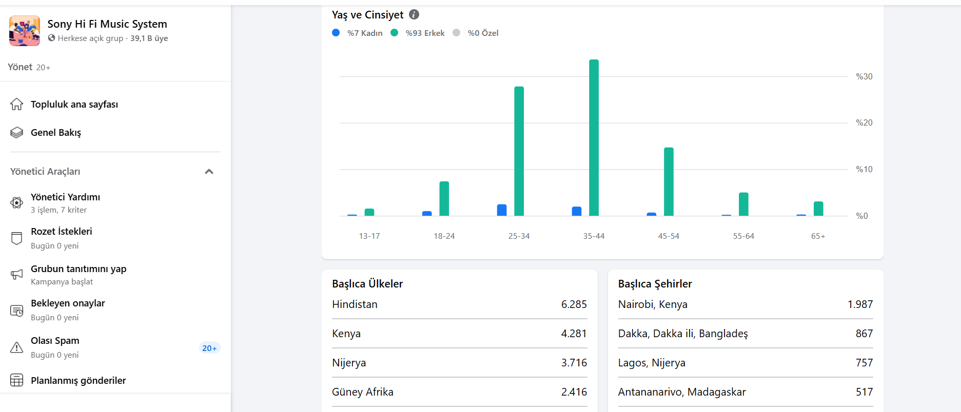The width and height of the screenshot is (961, 412).
Task: Click the 13-17 axis label
Action: coord(369,236)
